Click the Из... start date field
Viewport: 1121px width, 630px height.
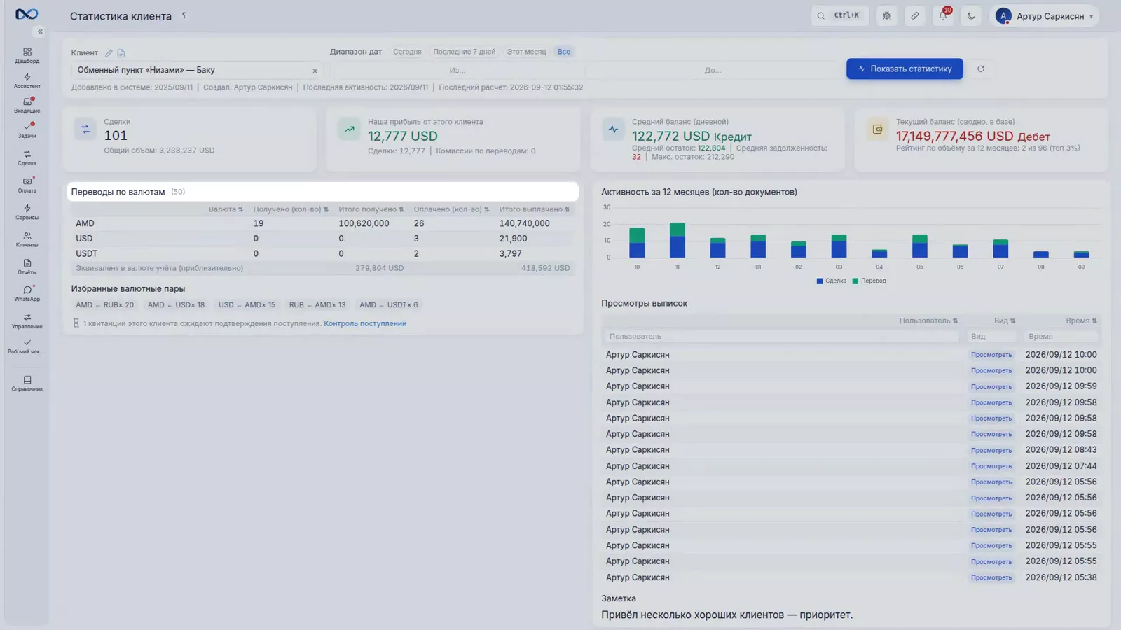click(x=458, y=70)
